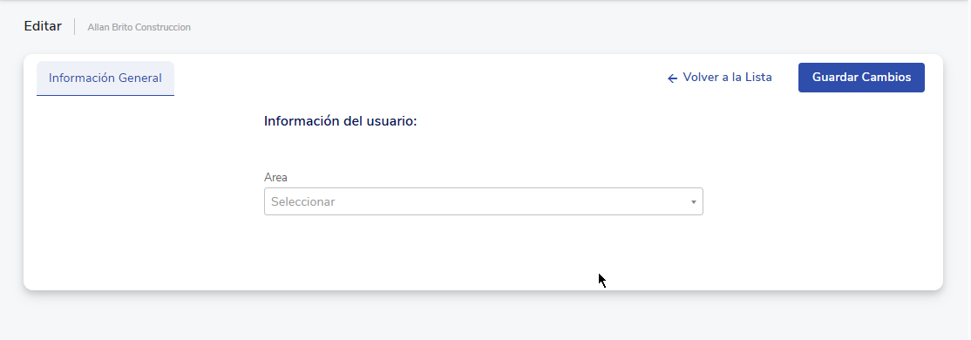Go back via Volver a la Lista link
The image size is (971, 340).
click(720, 78)
